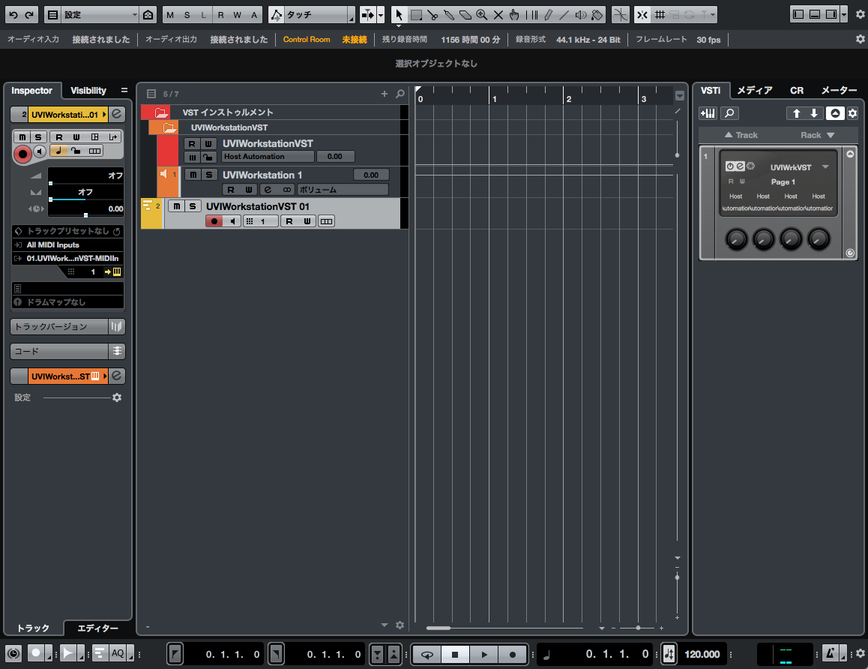The height and width of the screenshot is (669, 868).
Task: Open the メーター tab
Action: pyautogui.click(x=839, y=90)
